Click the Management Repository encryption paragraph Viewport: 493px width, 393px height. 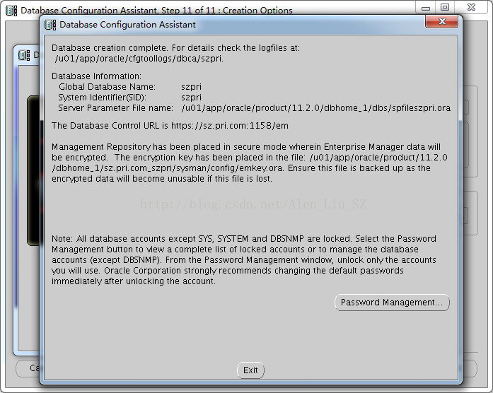pyautogui.click(x=250, y=163)
